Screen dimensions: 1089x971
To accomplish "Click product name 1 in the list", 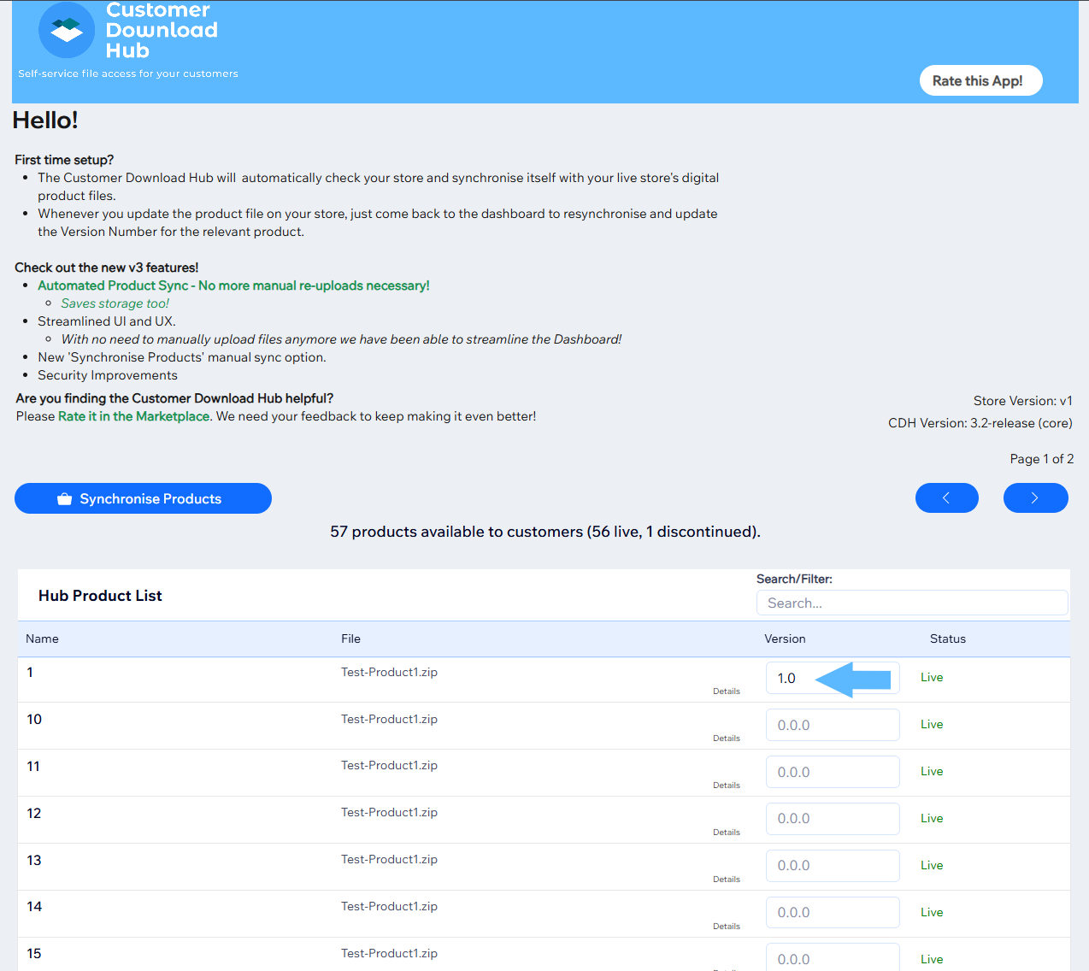I will 30,672.
